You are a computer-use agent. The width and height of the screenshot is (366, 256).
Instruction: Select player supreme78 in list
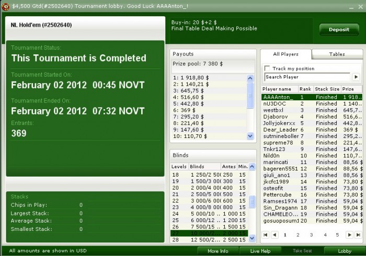(312, 143)
